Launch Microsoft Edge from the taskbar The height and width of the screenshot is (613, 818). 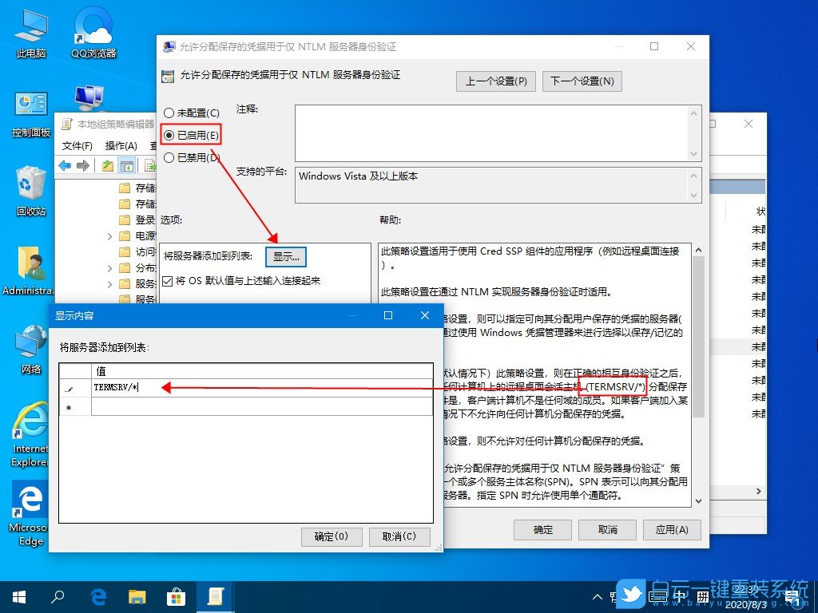pos(97,596)
